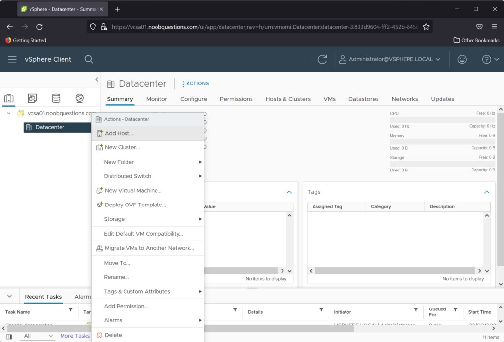Open a new browser tab
Image resolution: width=504 pixels, height=342 pixels.
tap(117, 9)
